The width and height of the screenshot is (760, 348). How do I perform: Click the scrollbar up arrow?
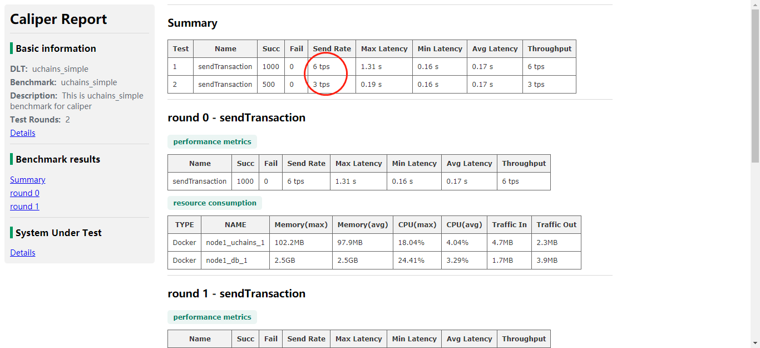tap(755, 4)
